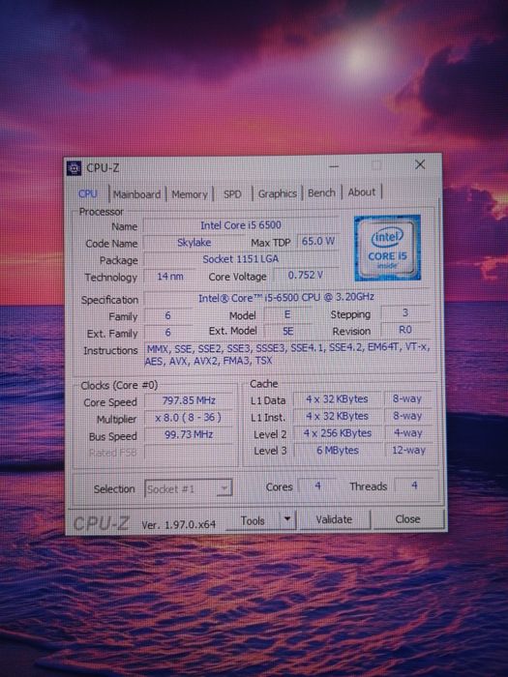Click L1 Inst. size '4 x 32 KBytes'

pos(337,417)
